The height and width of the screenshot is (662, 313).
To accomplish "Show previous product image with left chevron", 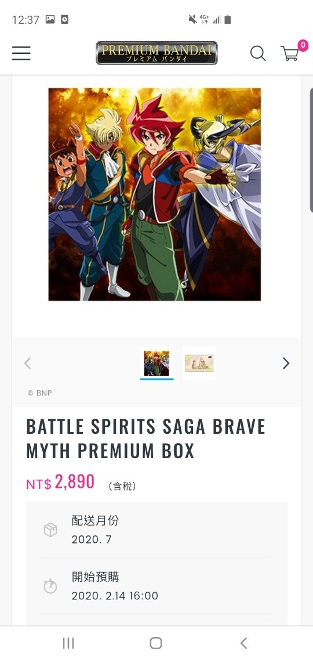I will click(x=27, y=363).
